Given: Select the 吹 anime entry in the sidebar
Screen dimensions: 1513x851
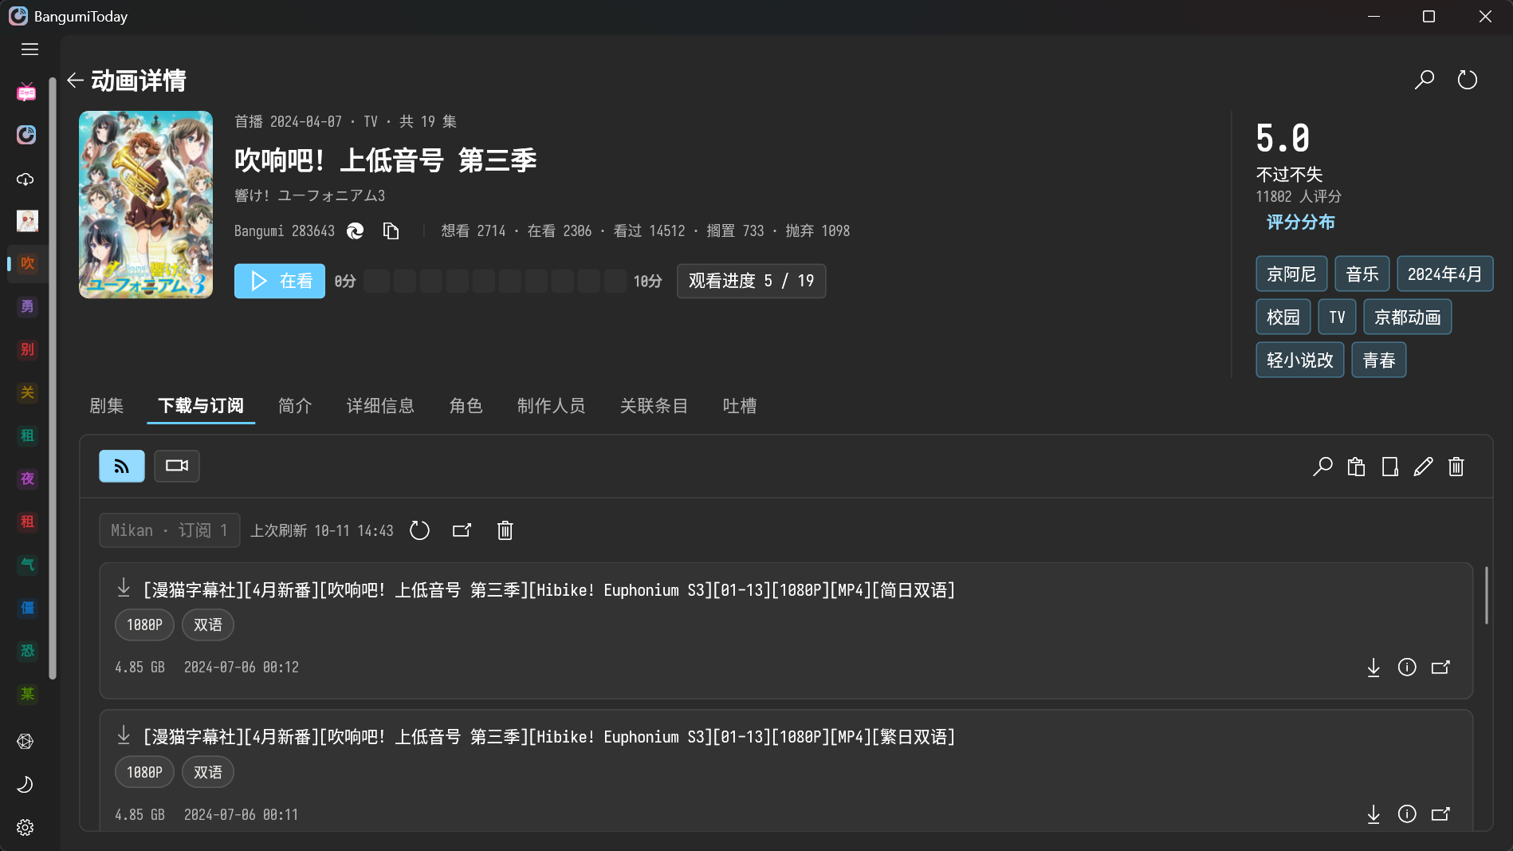Looking at the screenshot, I should (x=27, y=263).
